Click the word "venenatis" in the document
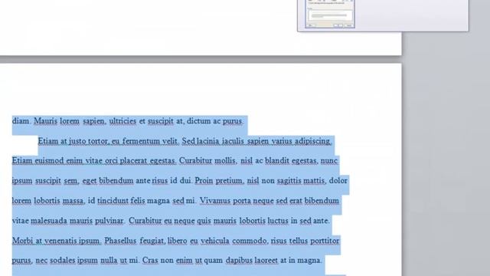Screen dimensions: 490x276 (x=60, y=241)
